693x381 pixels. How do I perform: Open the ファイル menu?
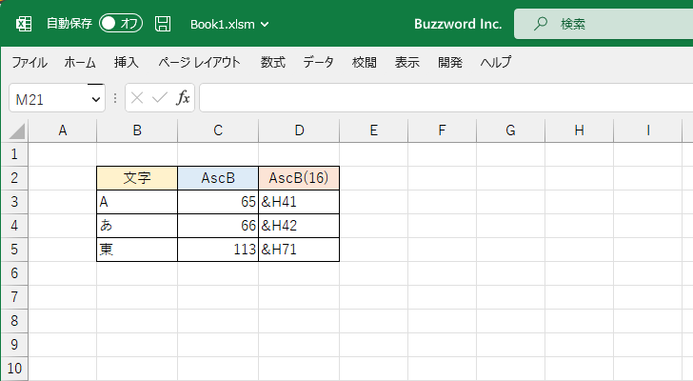(30, 62)
